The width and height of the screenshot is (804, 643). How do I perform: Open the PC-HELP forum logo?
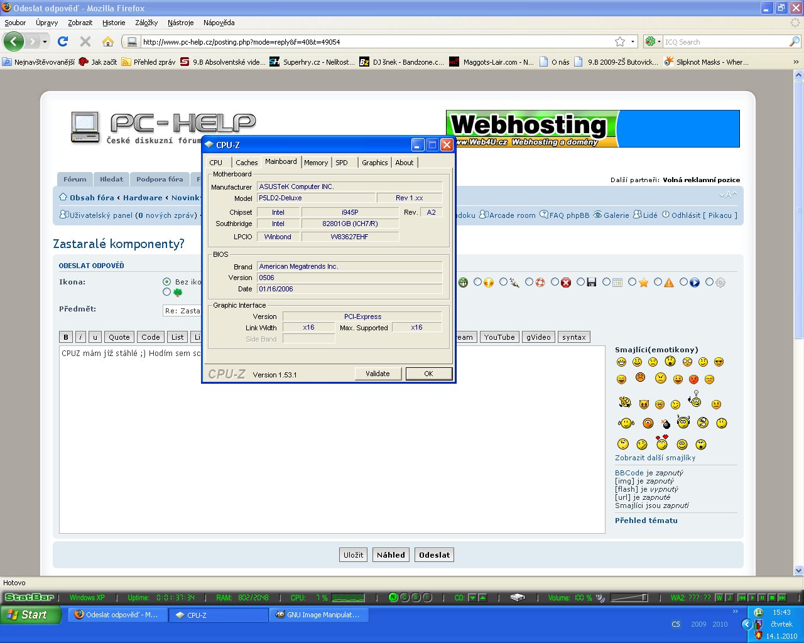point(163,128)
